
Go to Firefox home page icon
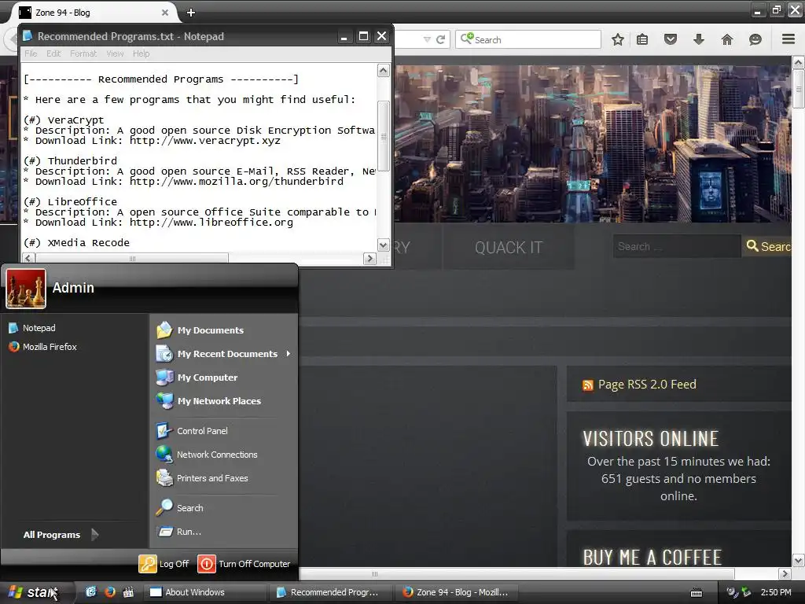coord(727,39)
